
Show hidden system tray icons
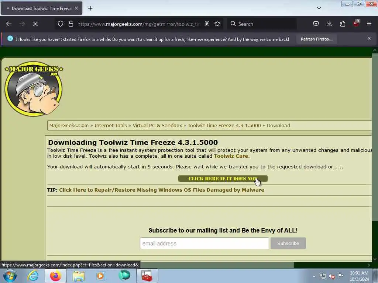coord(314,276)
